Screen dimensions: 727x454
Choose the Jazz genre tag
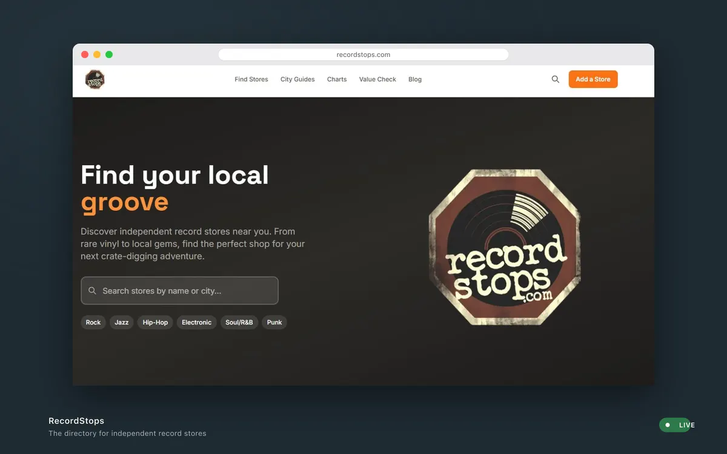[x=122, y=322]
